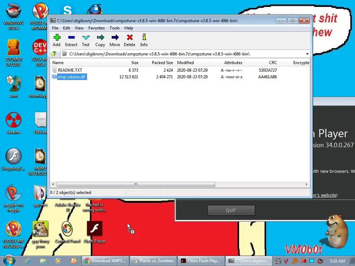Follow the website link in Flash Player window

coord(325,195)
